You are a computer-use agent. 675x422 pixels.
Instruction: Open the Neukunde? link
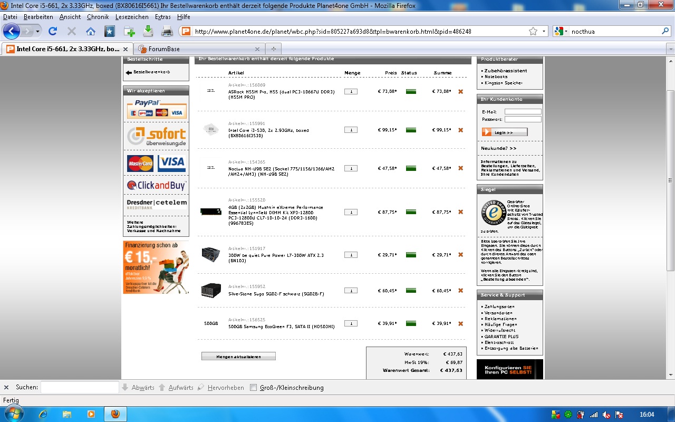tap(499, 148)
